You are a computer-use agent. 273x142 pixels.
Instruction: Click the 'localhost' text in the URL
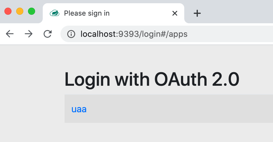[99, 34]
